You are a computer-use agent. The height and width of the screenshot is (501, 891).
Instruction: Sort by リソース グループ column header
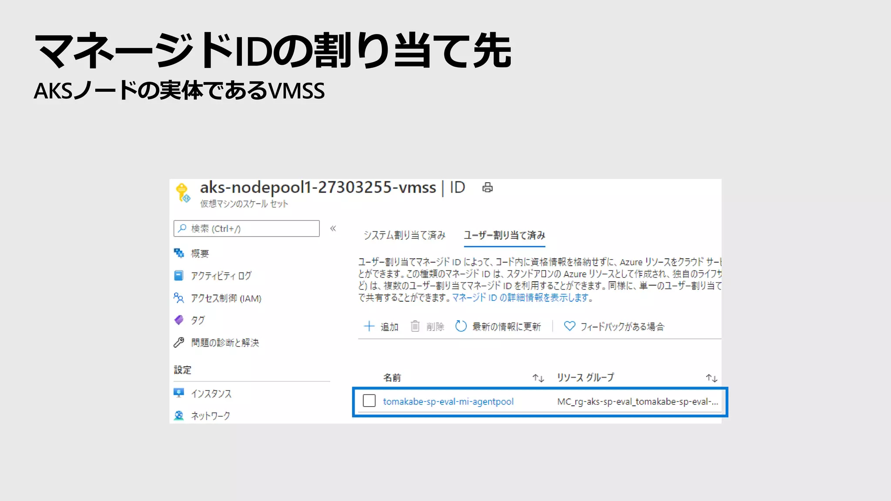pos(586,377)
